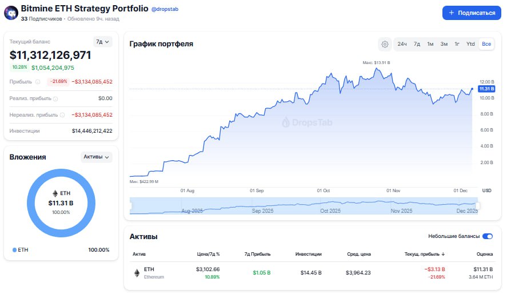Click the info icon next to Прибыль
Screen dimensions: 507x294
pos(38,82)
